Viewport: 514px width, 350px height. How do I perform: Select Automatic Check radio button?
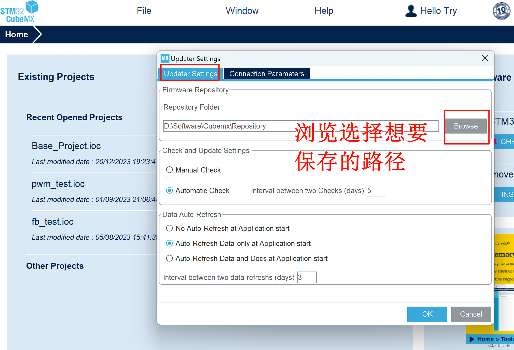pos(169,190)
